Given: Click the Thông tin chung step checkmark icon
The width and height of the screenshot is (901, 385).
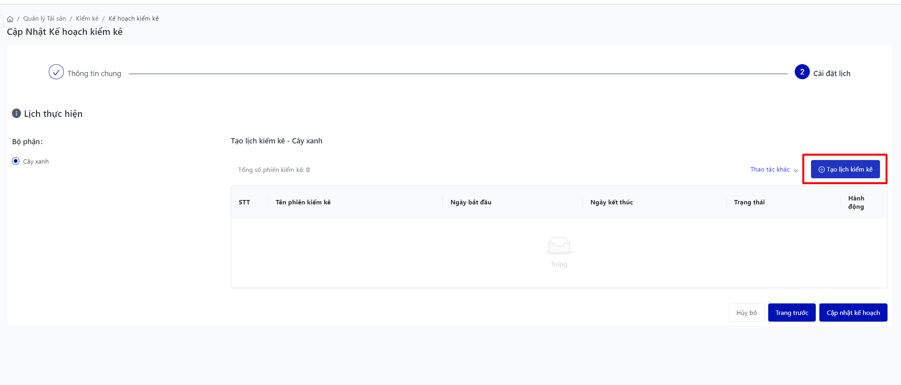Looking at the screenshot, I should click(x=56, y=72).
